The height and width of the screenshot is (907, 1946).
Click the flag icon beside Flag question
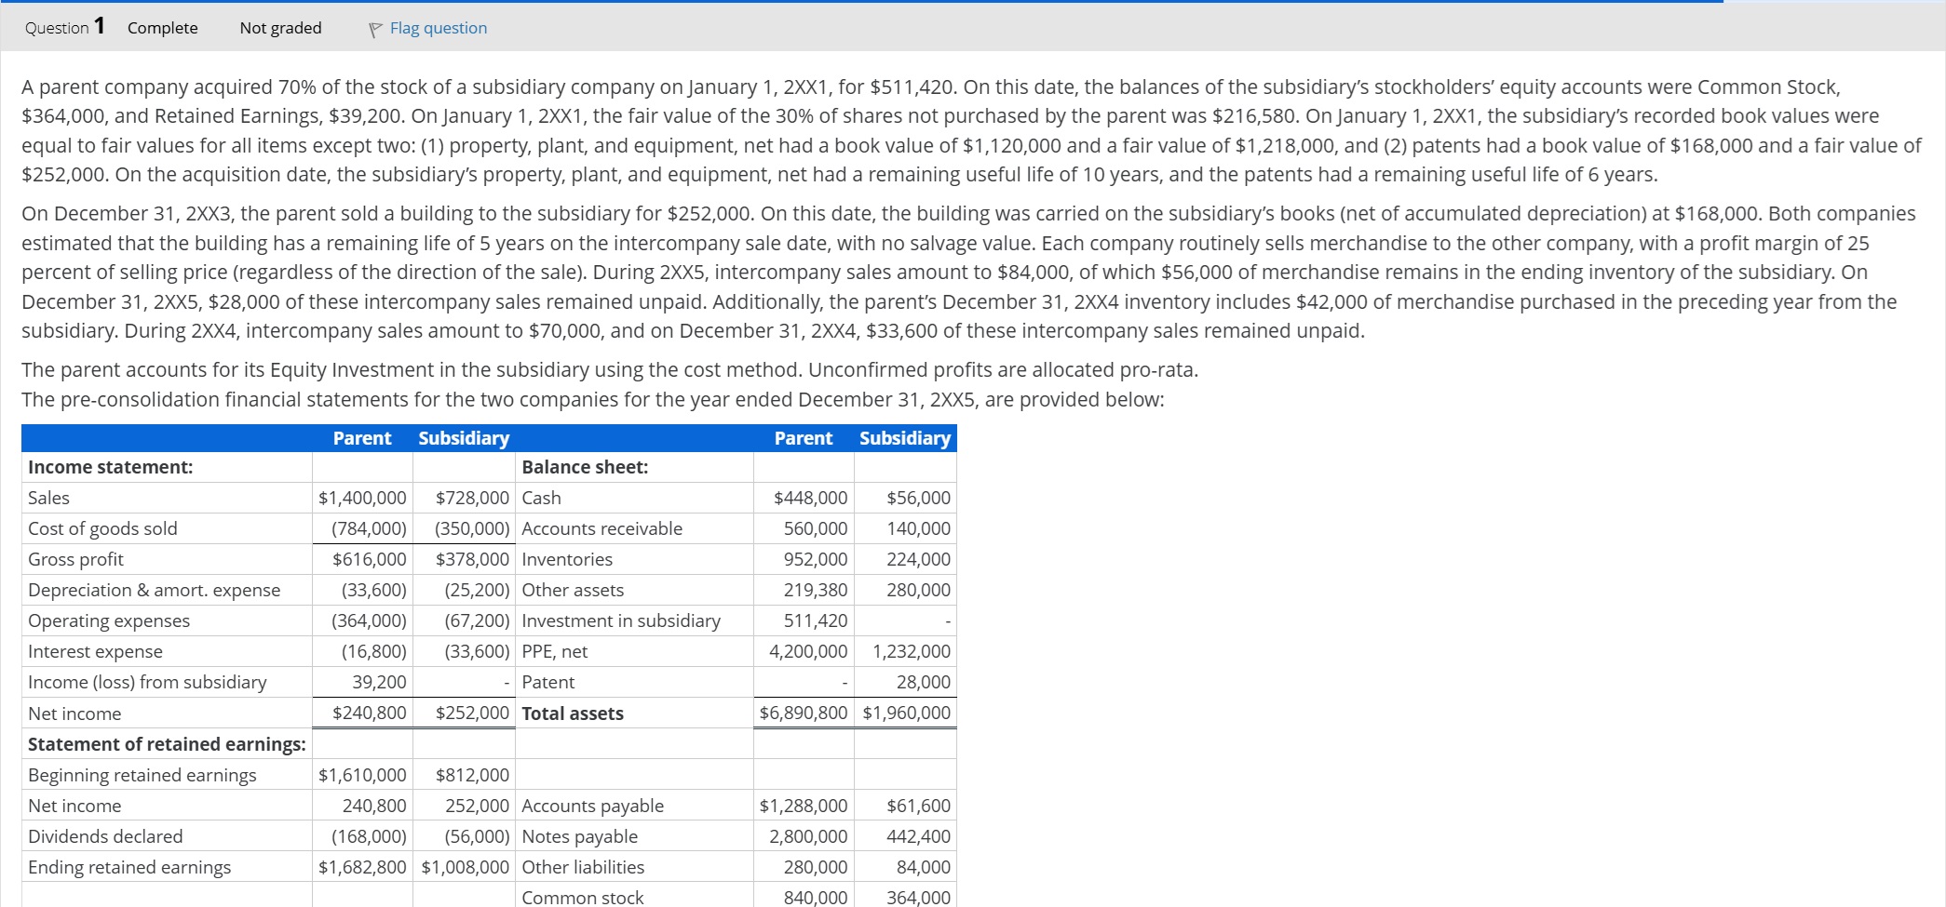[375, 30]
